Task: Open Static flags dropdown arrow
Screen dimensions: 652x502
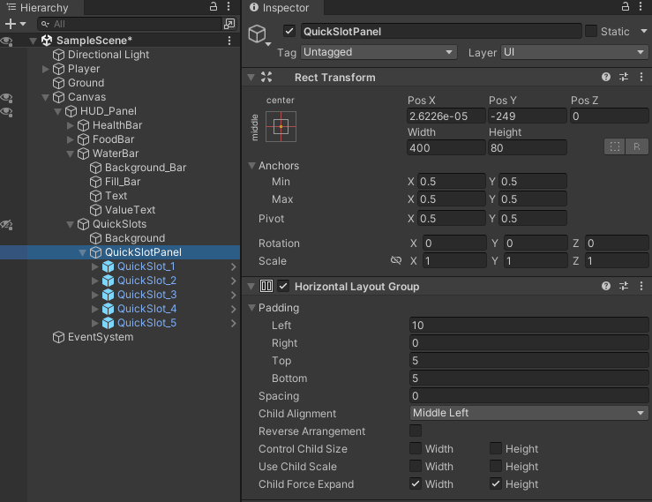Action: pyautogui.click(x=644, y=31)
